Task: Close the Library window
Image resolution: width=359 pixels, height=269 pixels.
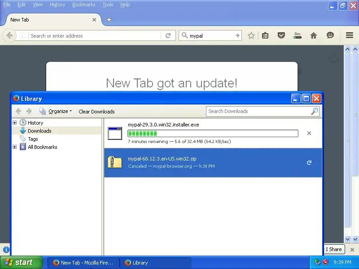Action: 317,99
